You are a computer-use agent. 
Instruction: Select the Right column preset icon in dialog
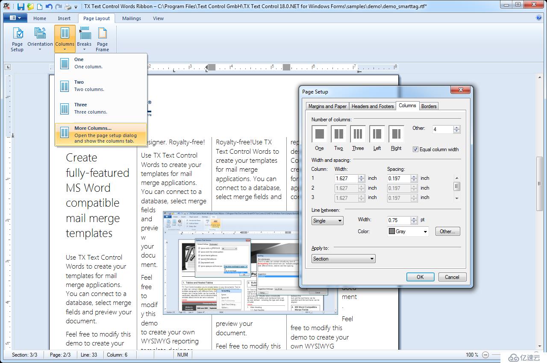tap(396, 134)
